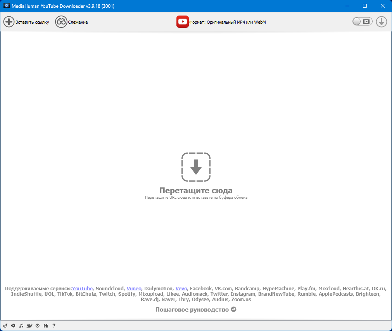Viewport: 392px width, 331px height.
Task: Toggle the video mode switch
Action: pos(362,21)
